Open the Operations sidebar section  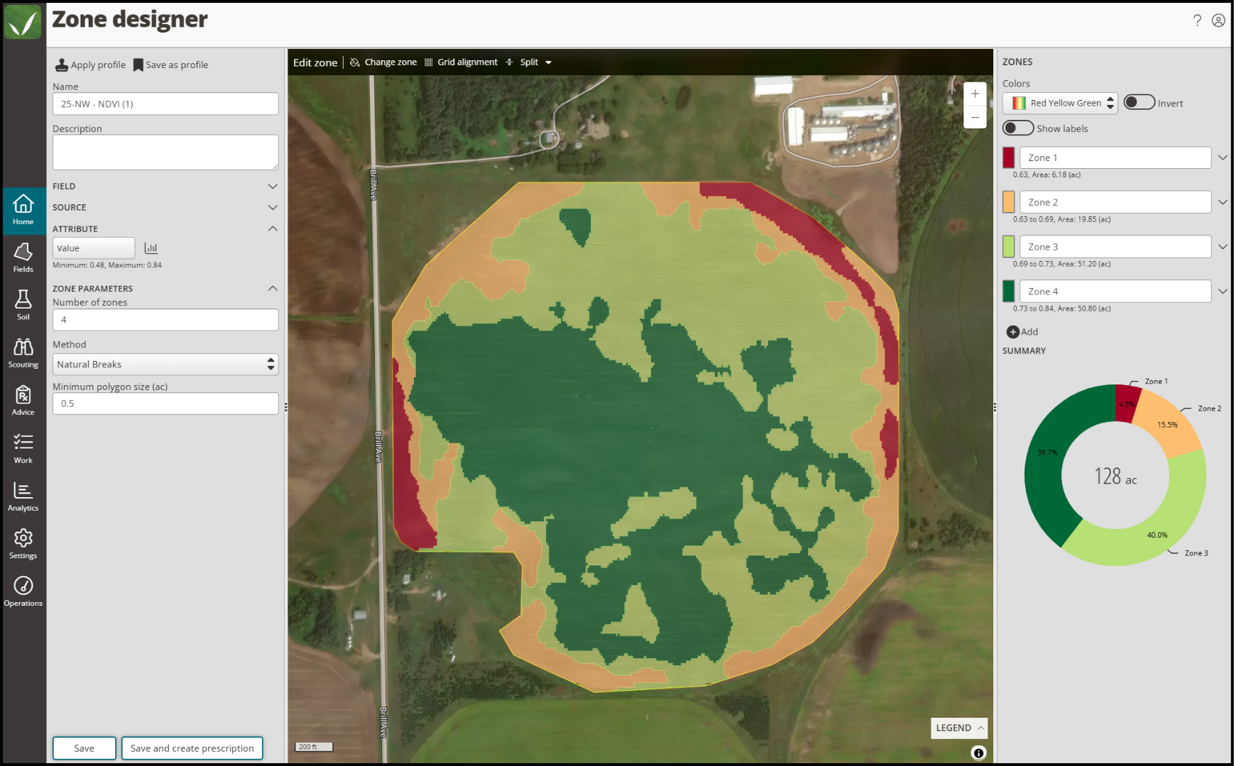[x=23, y=592]
